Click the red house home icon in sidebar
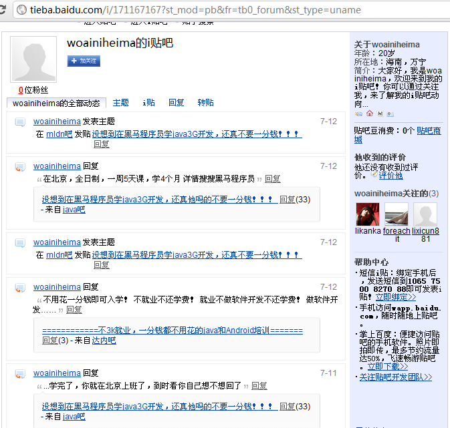Viewport: 450px width, 428px height. pyautogui.click(x=370, y=114)
